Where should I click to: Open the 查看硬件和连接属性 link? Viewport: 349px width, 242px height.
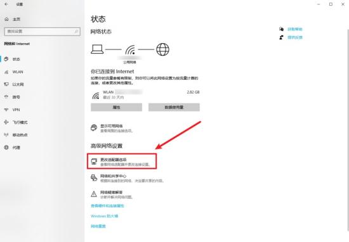point(107,206)
